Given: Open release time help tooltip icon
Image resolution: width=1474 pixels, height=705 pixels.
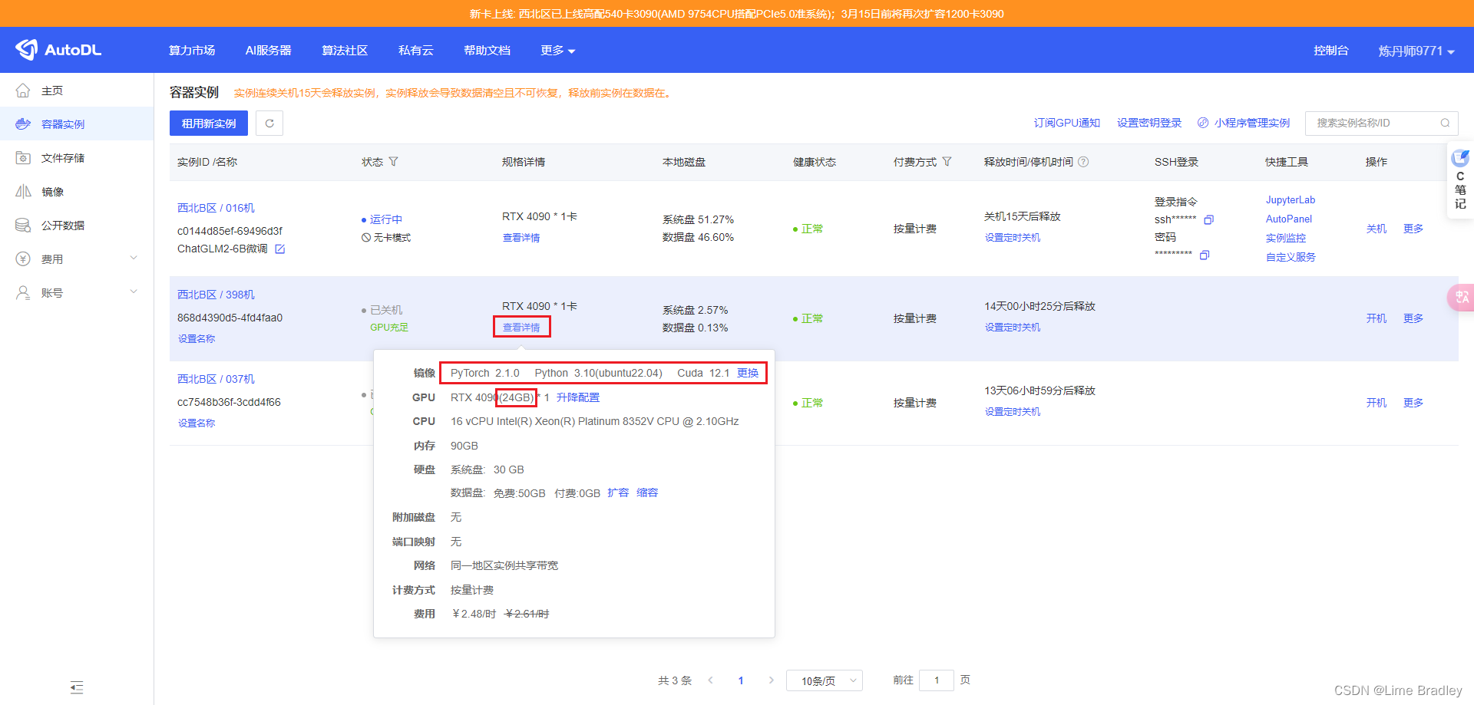Looking at the screenshot, I should 1083,162.
